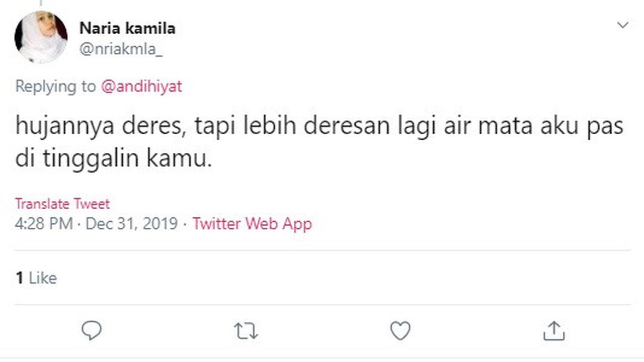Screen dimensions: 644x362
Task: Click the Translate Tweet link
Action: pos(62,204)
